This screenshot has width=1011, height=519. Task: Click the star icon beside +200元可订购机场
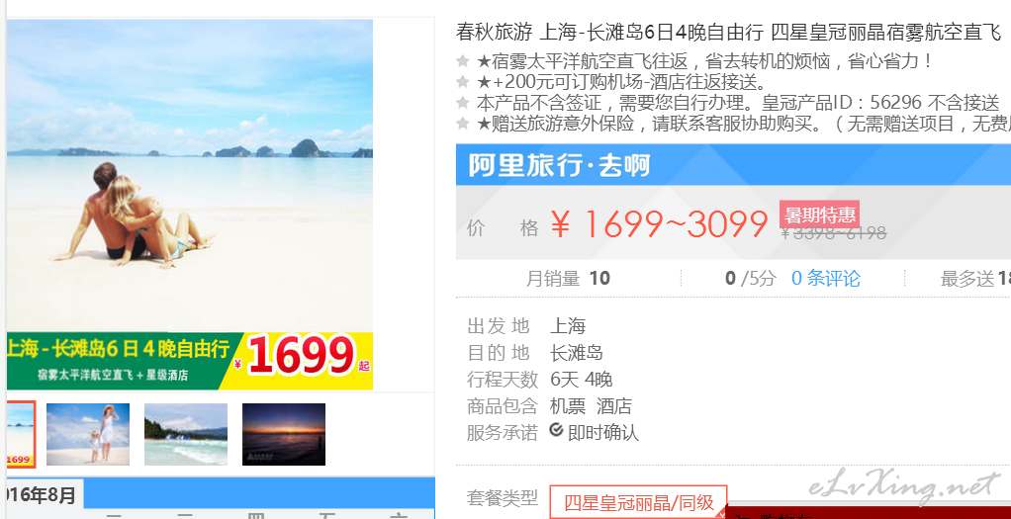pyautogui.click(x=462, y=82)
